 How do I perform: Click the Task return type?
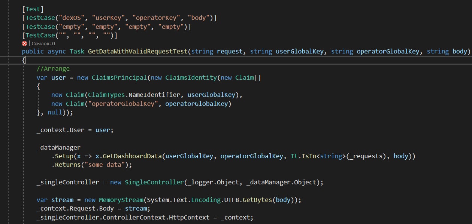click(x=77, y=52)
